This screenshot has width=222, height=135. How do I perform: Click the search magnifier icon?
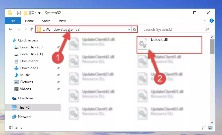(x=207, y=30)
